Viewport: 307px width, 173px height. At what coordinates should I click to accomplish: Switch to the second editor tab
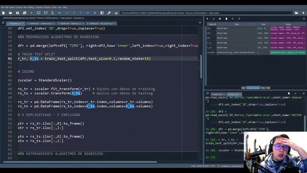click(x=40, y=24)
